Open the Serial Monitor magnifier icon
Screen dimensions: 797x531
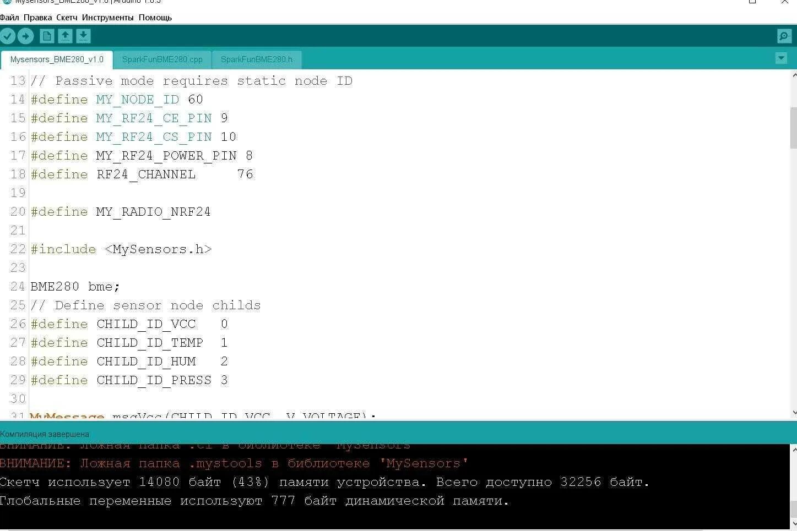(x=784, y=36)
